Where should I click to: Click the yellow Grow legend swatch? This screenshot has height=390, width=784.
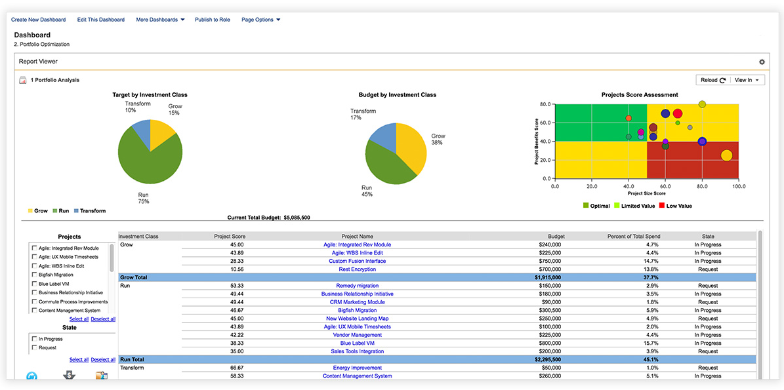[30, 210]
